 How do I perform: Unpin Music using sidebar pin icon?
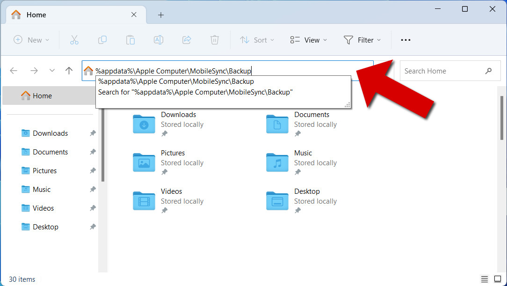pyautogui.click(x=93, y=189)
